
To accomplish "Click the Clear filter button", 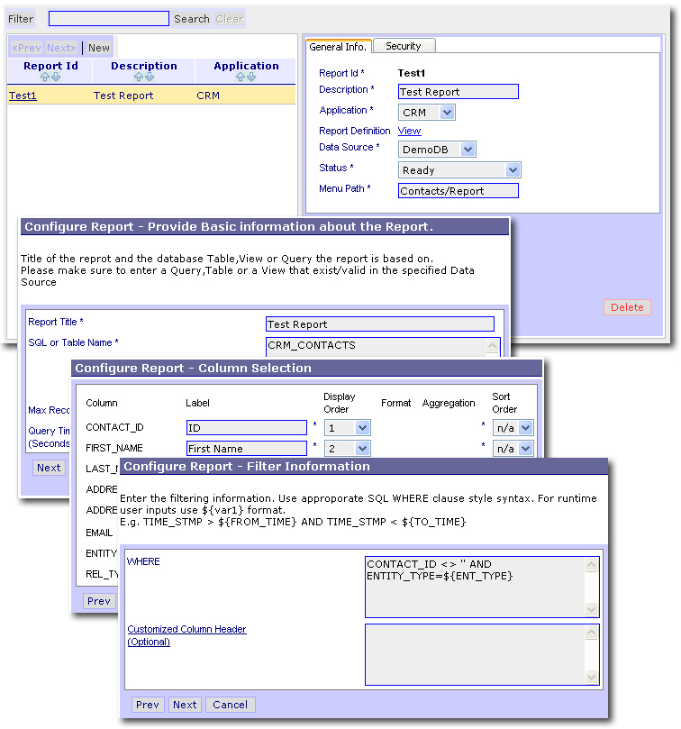I will [229, 19].
